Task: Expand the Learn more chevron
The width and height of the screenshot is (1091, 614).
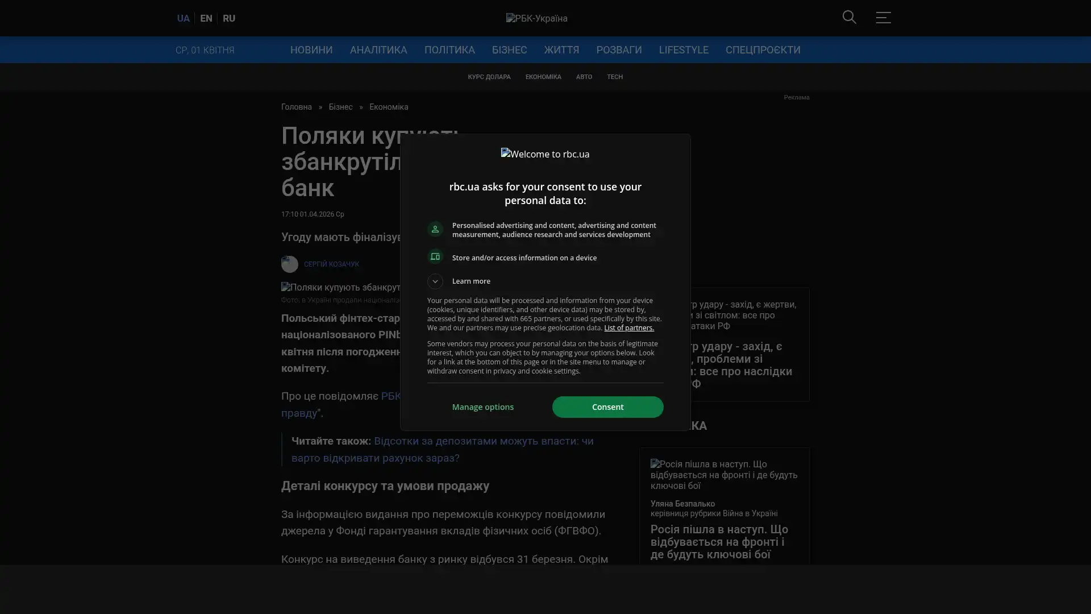Action: [x=435, y=281]
